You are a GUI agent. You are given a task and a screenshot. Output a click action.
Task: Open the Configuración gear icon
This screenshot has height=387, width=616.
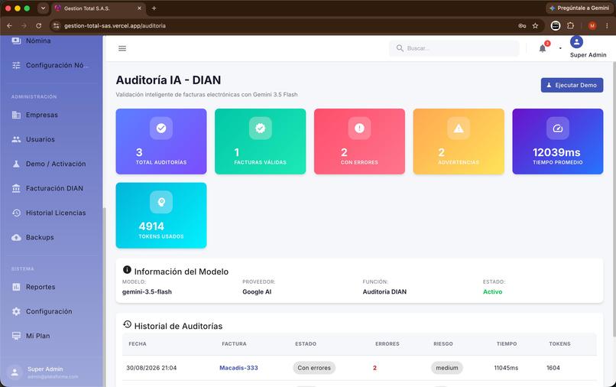click(x=16, y=311)
